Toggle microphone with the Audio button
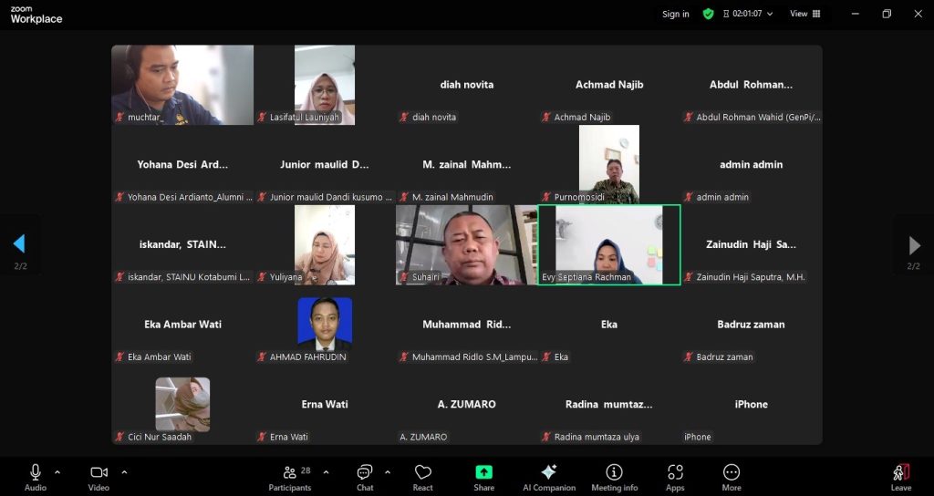 pyautogui.click(x=36, y=477)
